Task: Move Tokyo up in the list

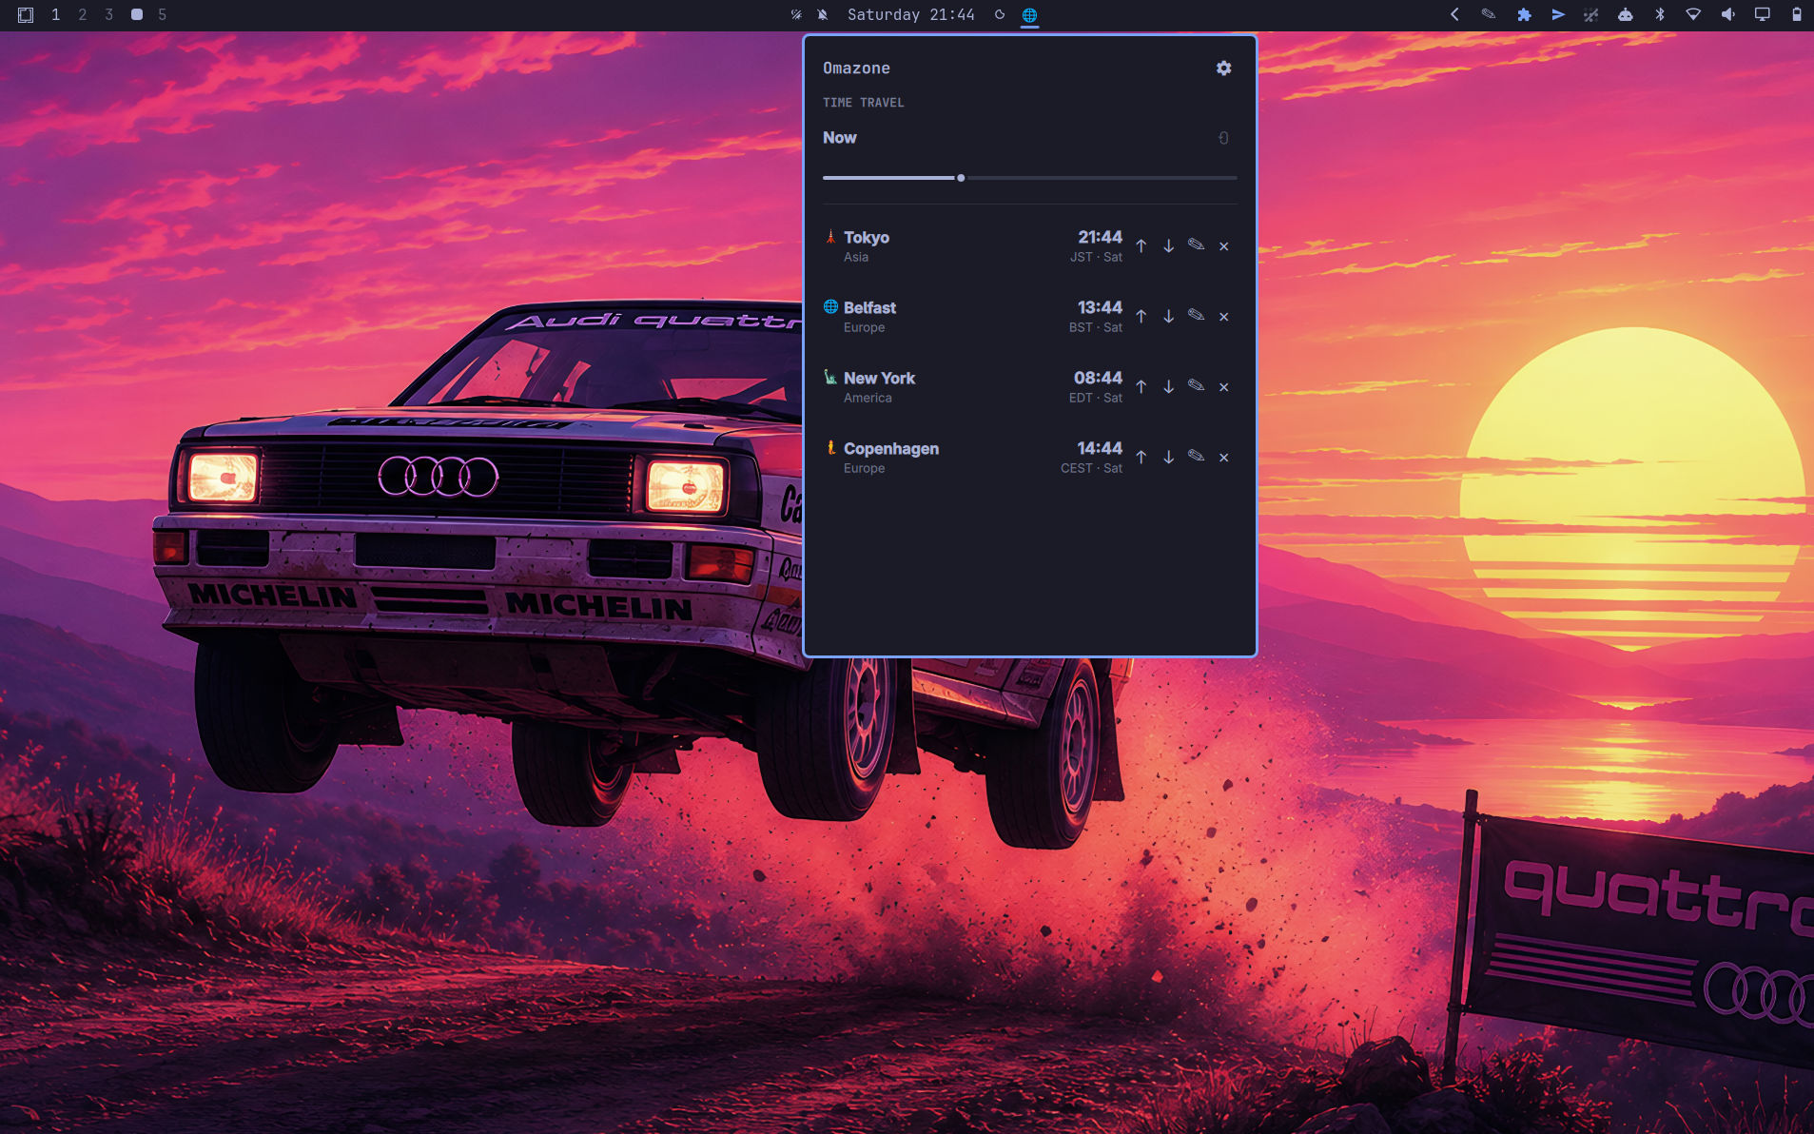Action: coord(1141,246)
